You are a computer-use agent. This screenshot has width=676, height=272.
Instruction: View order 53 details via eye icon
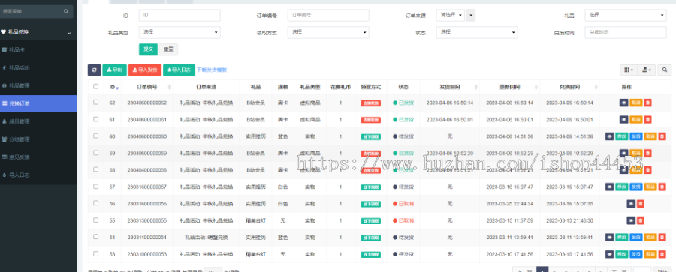[610, 254]
